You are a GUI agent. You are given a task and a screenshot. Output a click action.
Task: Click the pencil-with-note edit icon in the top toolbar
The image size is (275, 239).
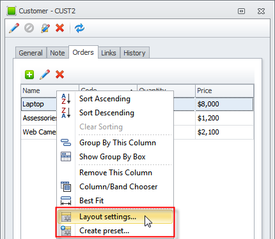(x=45, y=28)
